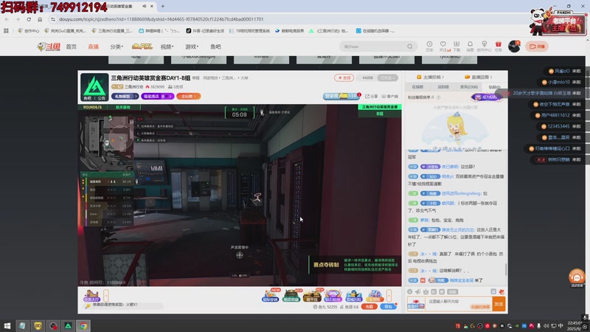The height and width of the screenshot is (332, 590).
Task: Click the floating orange customer service bubble
Action: pos(577,277)
